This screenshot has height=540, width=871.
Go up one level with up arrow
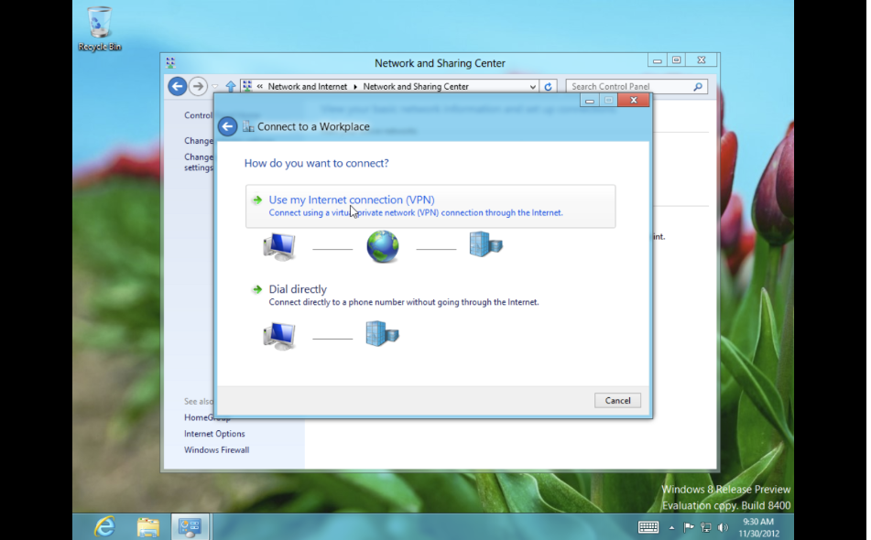coord(231,87)
